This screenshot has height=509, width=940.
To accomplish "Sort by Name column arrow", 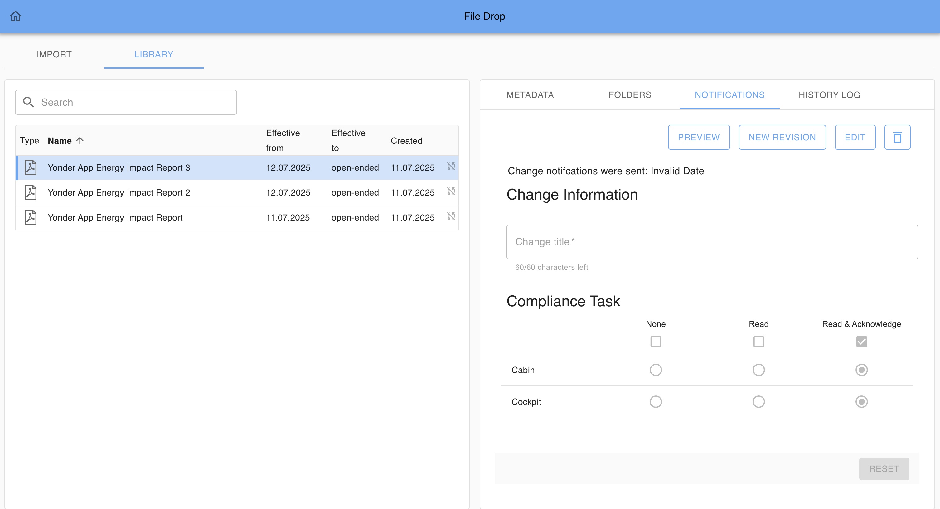I will coord(80,141).
